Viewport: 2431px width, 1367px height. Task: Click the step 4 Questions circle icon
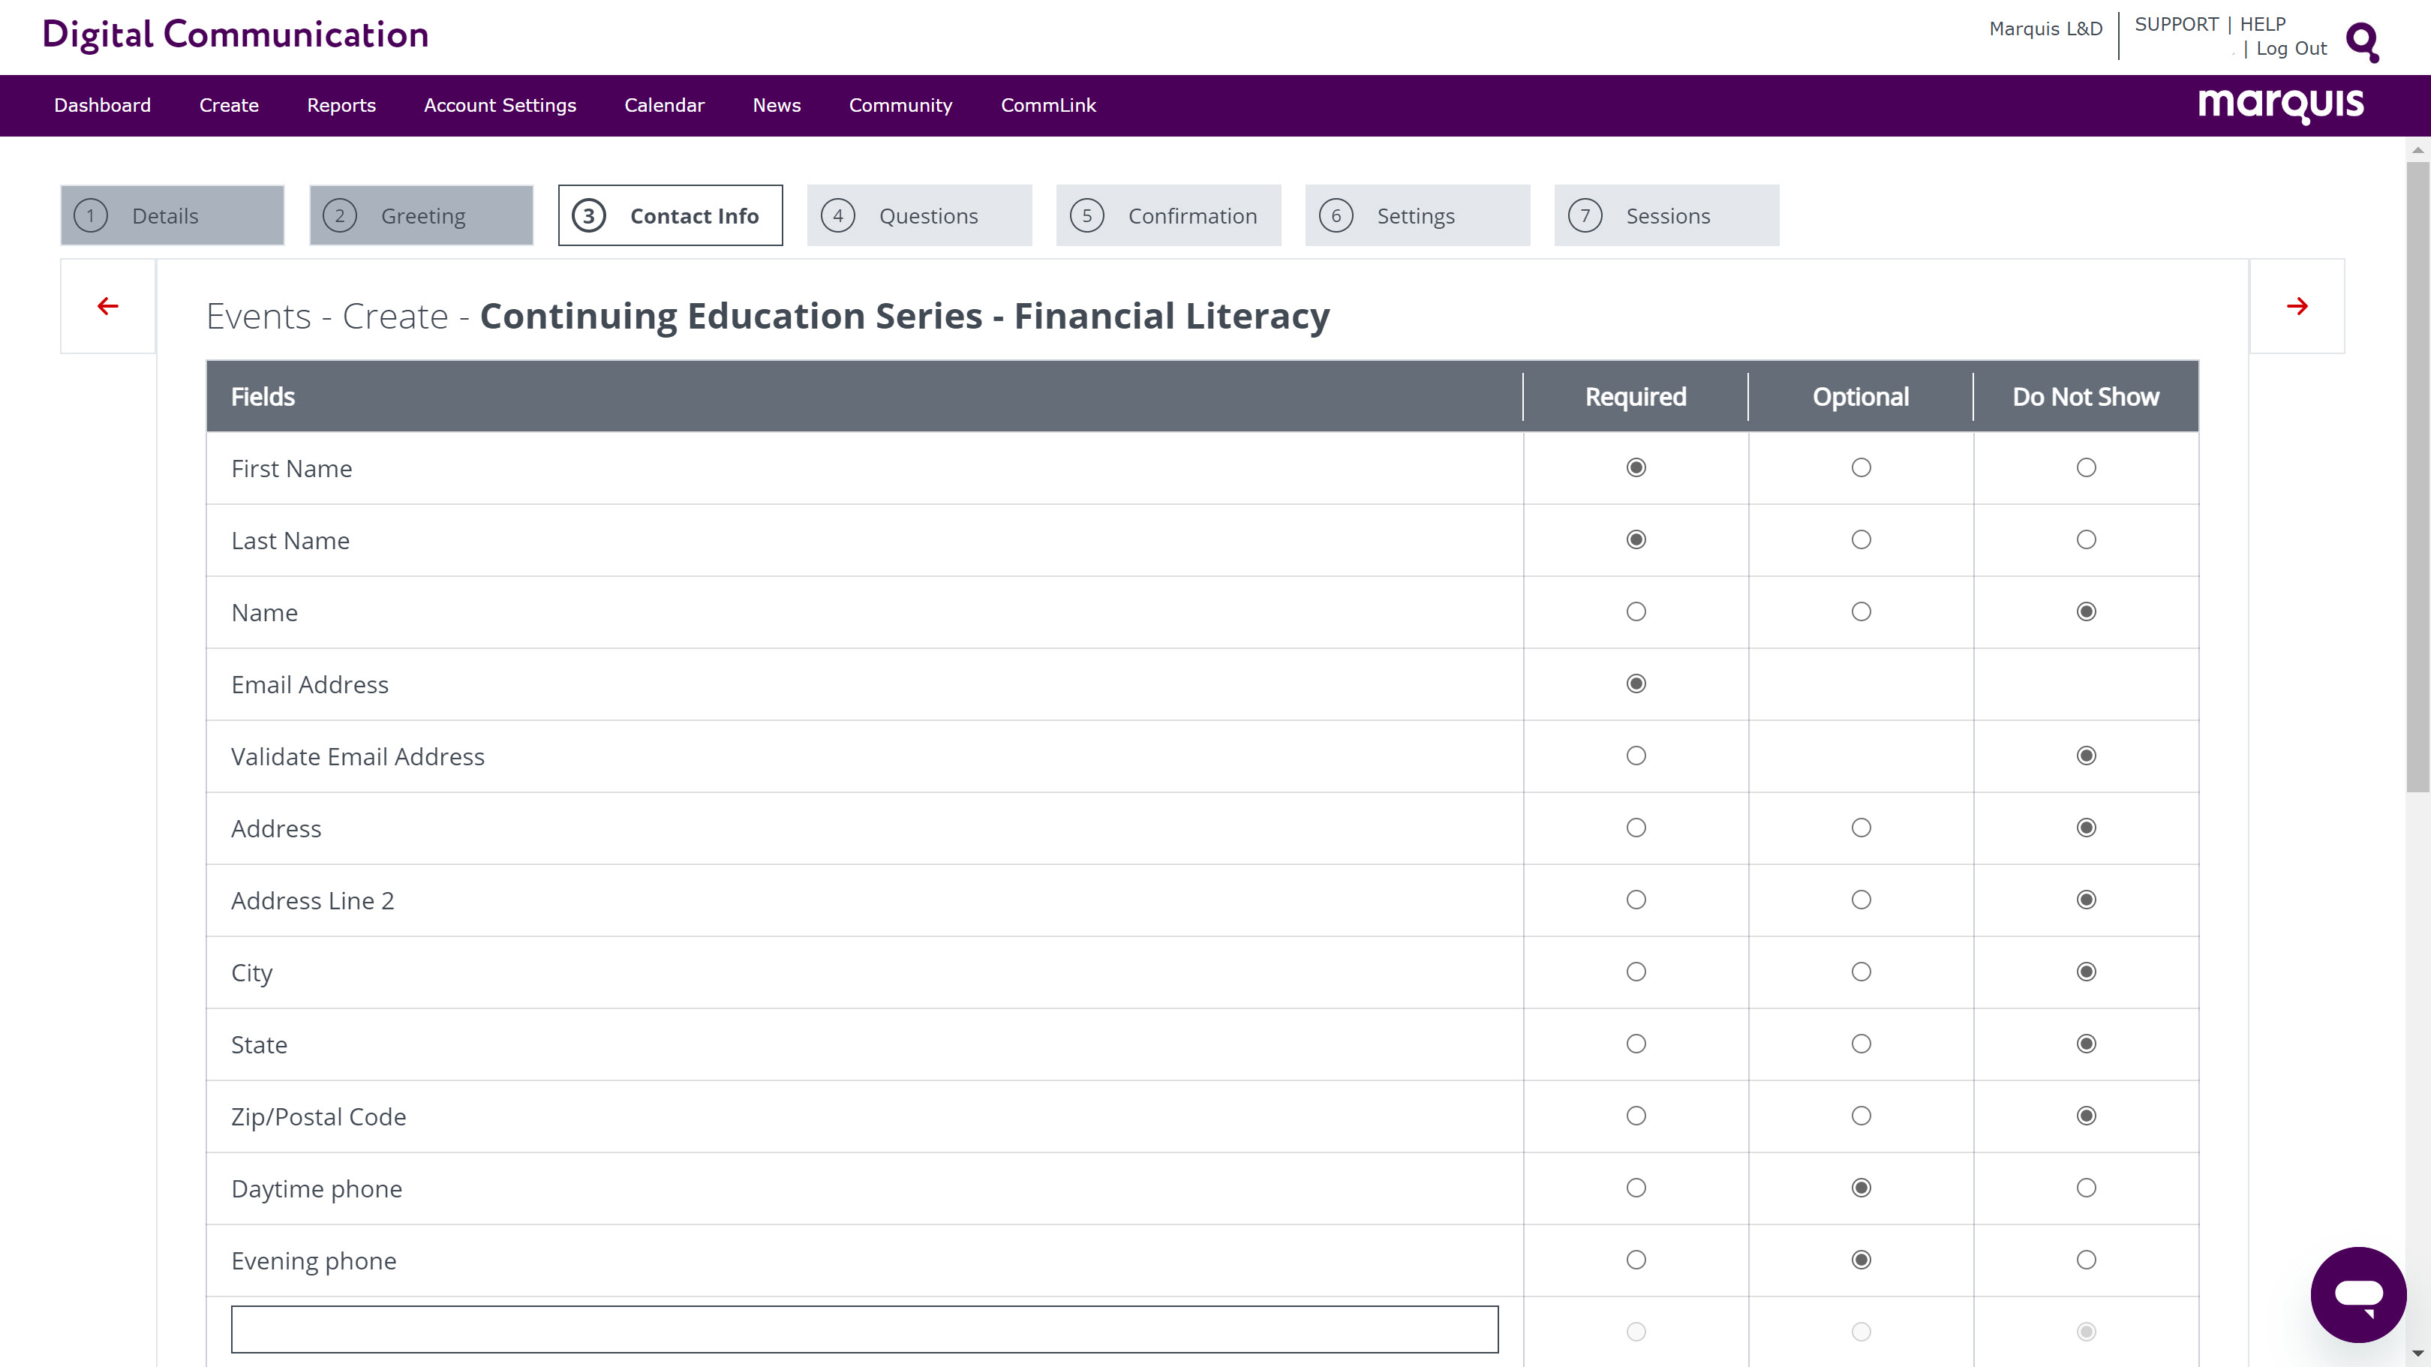pyautogui.click(x=837, y=216)
